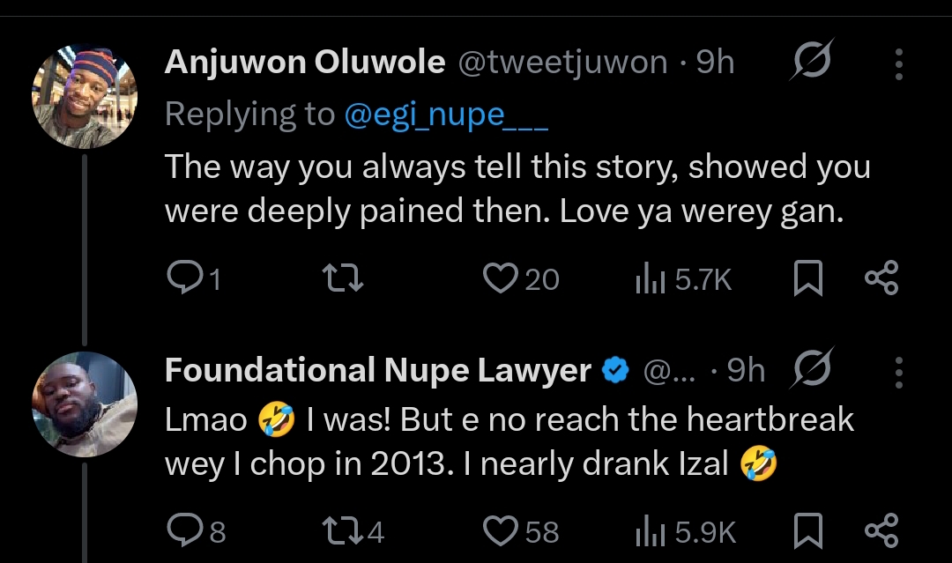Image resolution: width=952 pixels, height=563 pixels.
Task: Like Foundational Nupe Lawyer's tweet
Action: (x=500, y=531)
